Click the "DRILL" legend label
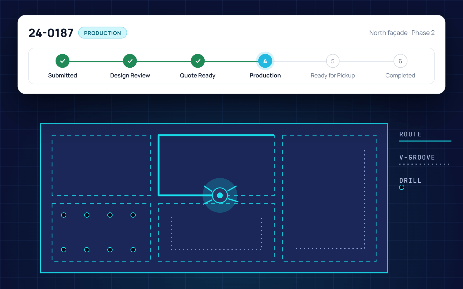 coord(410,181)
